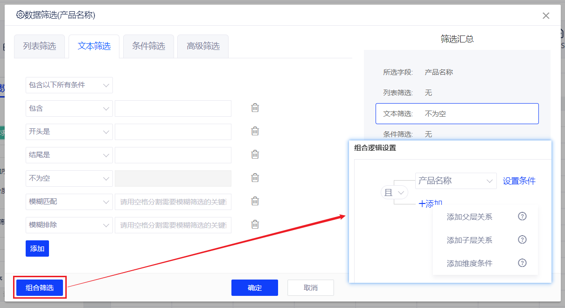Open the 模糊匹配 operator dropdown

click(x=69, y=202)
